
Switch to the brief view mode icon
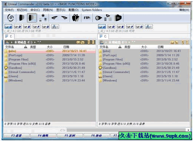pos(22,18)
